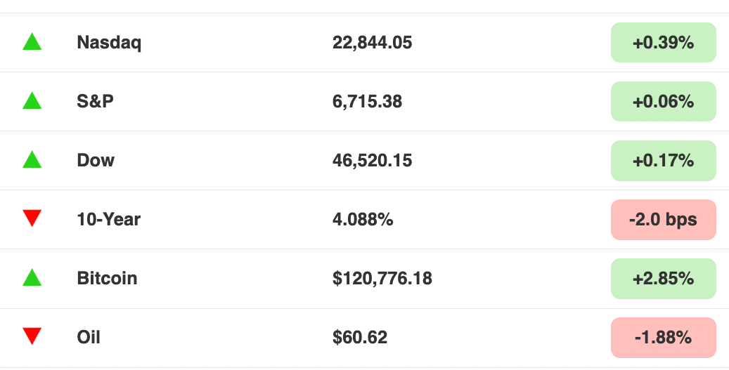Image resolution: width=729 pixels, height=370 pixels.
Task: Click the Nasdaq +0.39% change badge
Action: (x=664, y=42)
